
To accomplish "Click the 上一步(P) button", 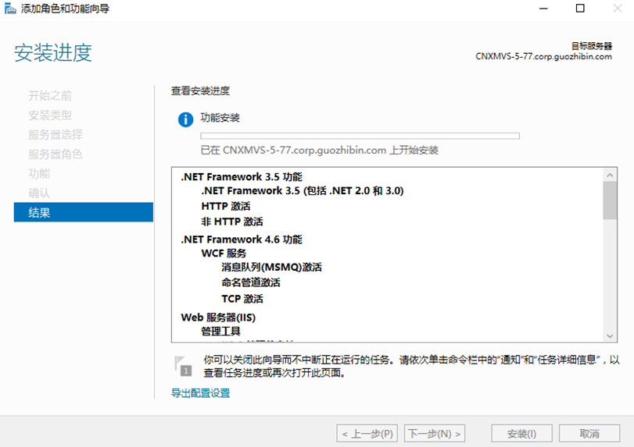I will 367,434.
